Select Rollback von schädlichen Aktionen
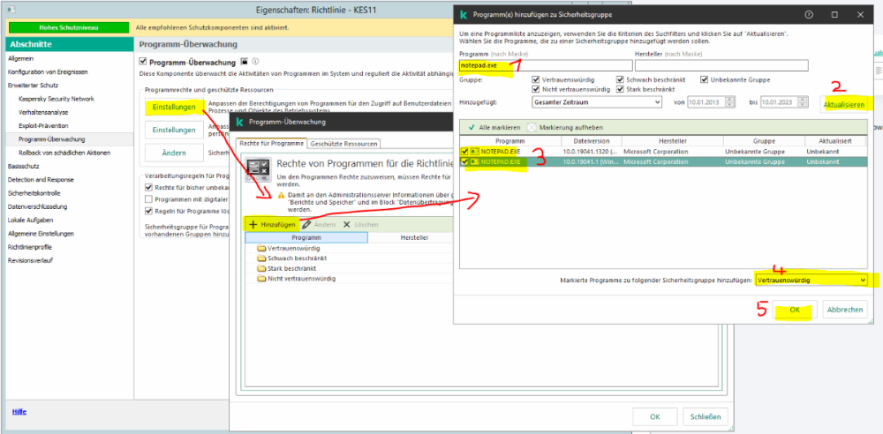This screenshot has width=883, height=434. 64,153
